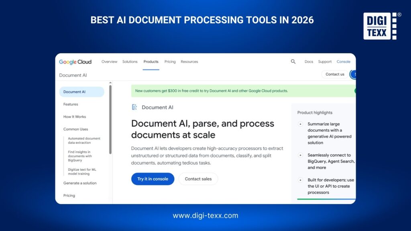The height and width of the screenshot is (231, 411).
Task: Click the Document AI product icon
Action: click(x=134, y=107)
